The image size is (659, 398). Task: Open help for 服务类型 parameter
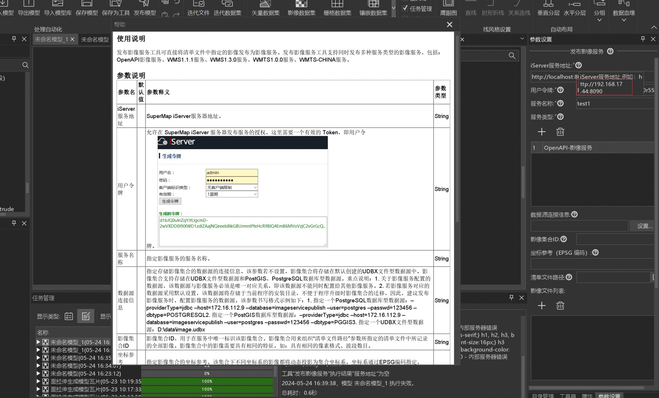point(560,117)
